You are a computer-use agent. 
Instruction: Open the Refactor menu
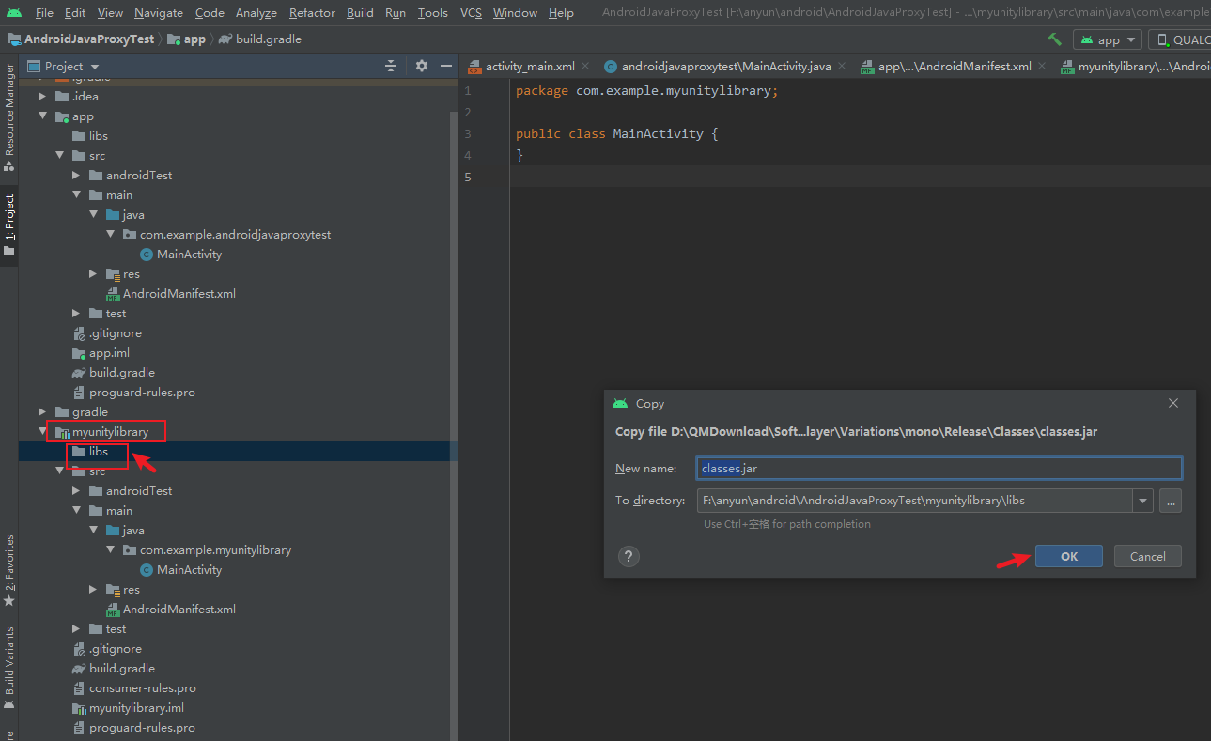click(312, 12)
